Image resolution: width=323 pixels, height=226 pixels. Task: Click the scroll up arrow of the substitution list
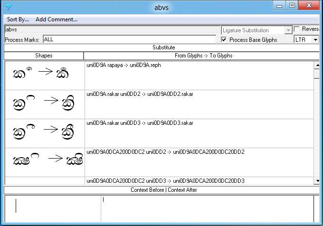click(x=317, y=65)
